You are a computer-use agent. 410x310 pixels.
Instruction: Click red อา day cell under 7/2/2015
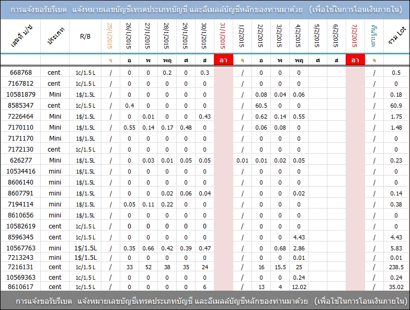coord(355,60)
